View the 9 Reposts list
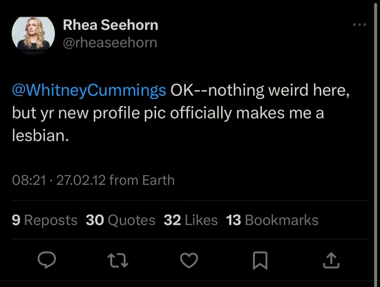Viewport: 380px width, 287px height. (45, 220)
